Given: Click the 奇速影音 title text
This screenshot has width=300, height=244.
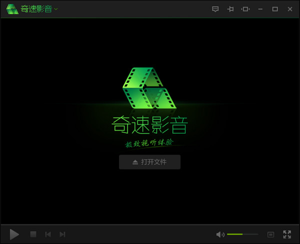Looking at the screenshot, I should pos(36,9).
